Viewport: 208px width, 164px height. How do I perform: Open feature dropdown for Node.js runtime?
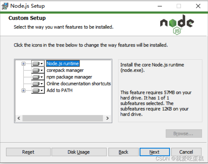pyautogui.click(x=38, y=64)
